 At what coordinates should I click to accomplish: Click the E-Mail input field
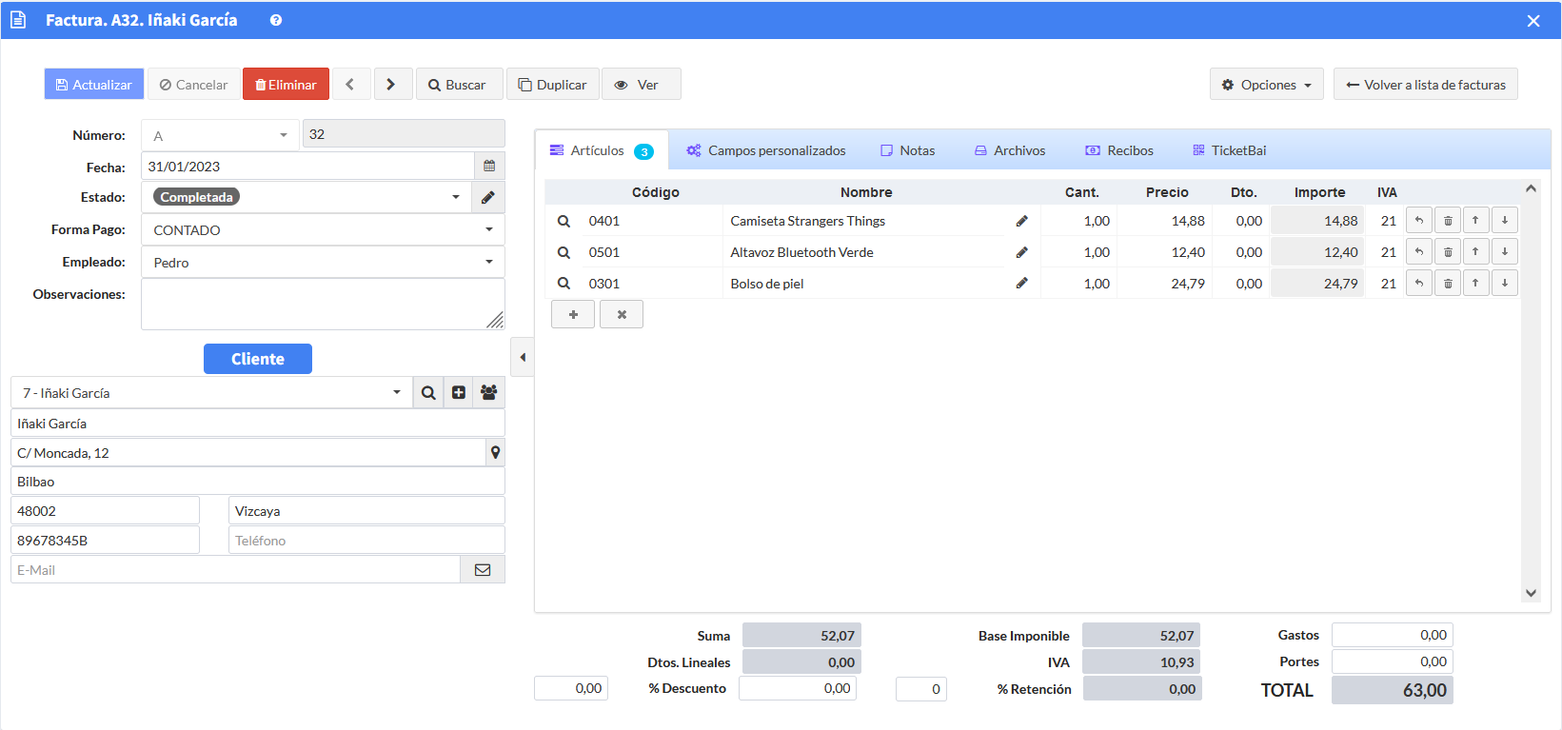pos(236,570)
